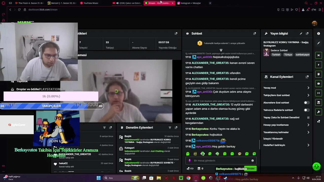This screenshot has height=182, width=324.
Task: Click the Gönder send button
Action: click(x=251, y=169)
